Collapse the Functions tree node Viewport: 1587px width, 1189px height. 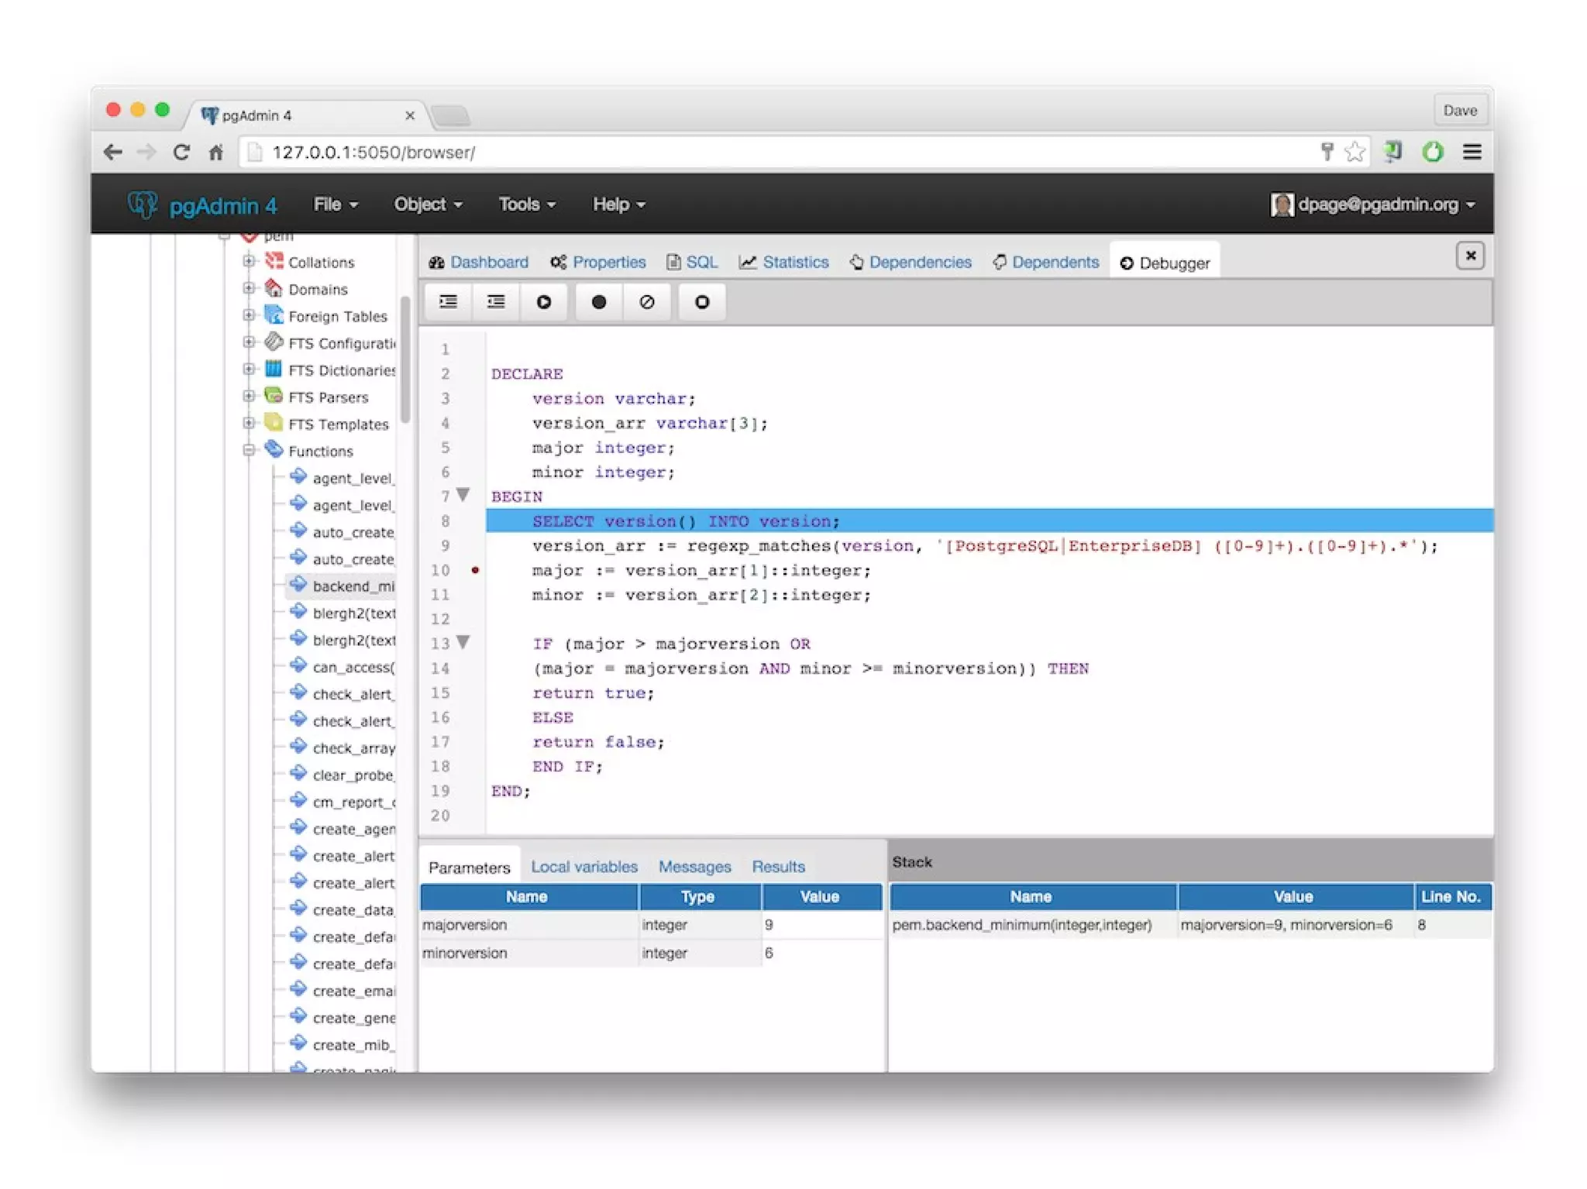tap(249, 451)
